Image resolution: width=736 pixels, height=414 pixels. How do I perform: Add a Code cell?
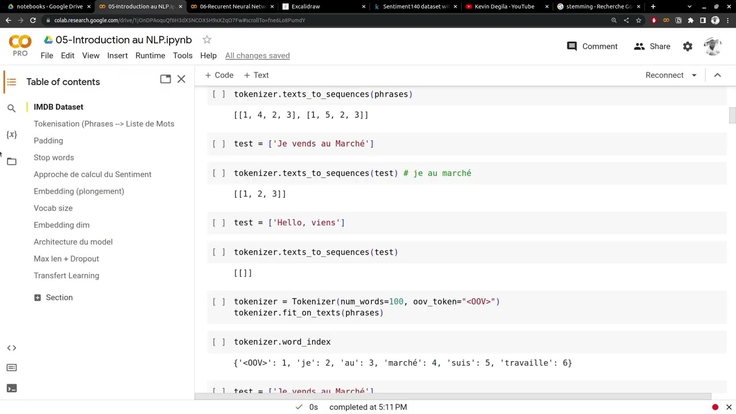(x=219, y=75)
